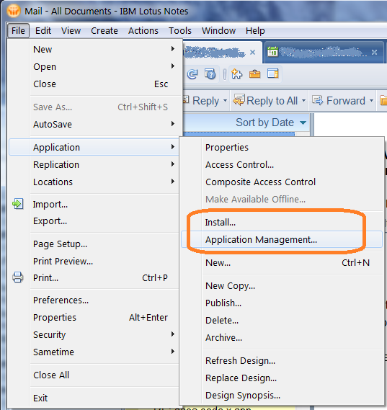This screenshot has width=387, height=410.
Task: Open the Create menu
Action: pos(104,31)
